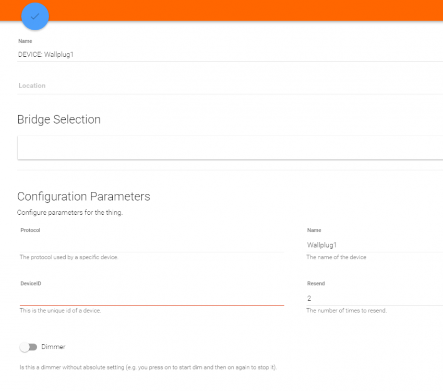Select the DeviceID input field
Image resolution: width=443 pixels, height=391 pixels.
click(151, 298)
